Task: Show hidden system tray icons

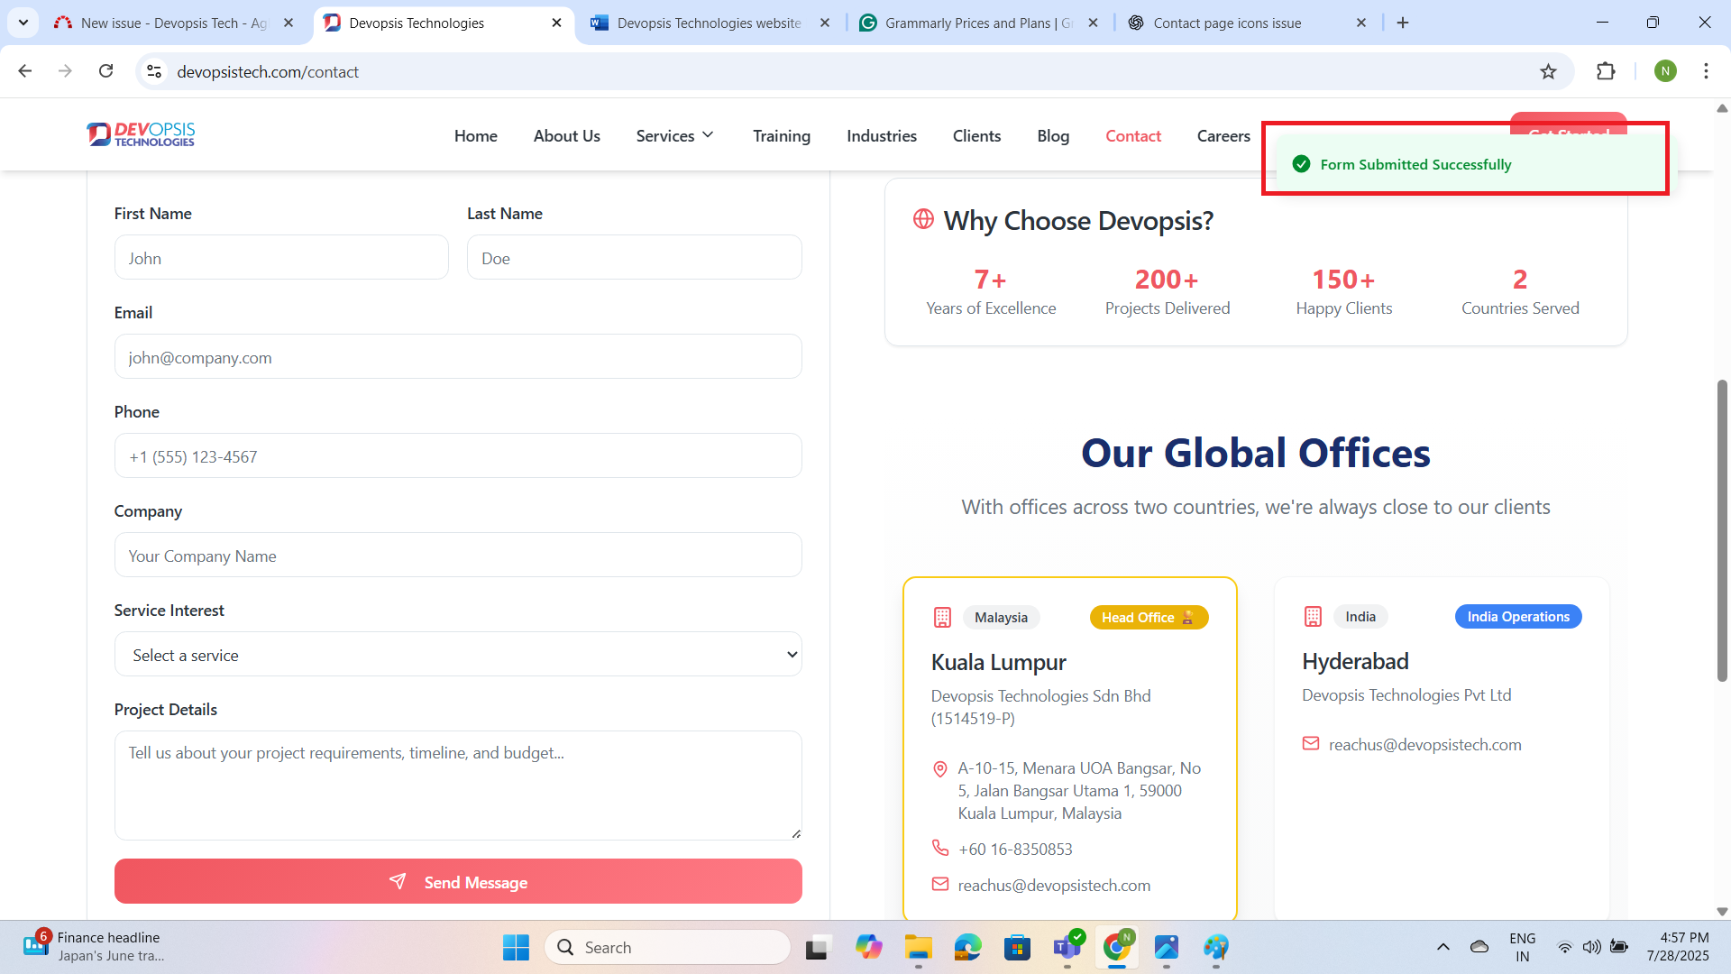Action: (1442, 947)
